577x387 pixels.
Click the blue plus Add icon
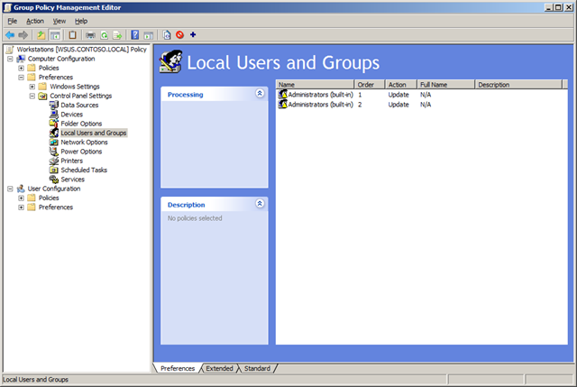point(193,34)
